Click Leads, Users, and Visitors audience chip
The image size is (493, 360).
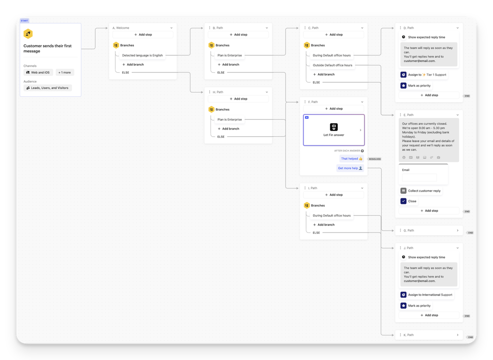pos(48,88)
